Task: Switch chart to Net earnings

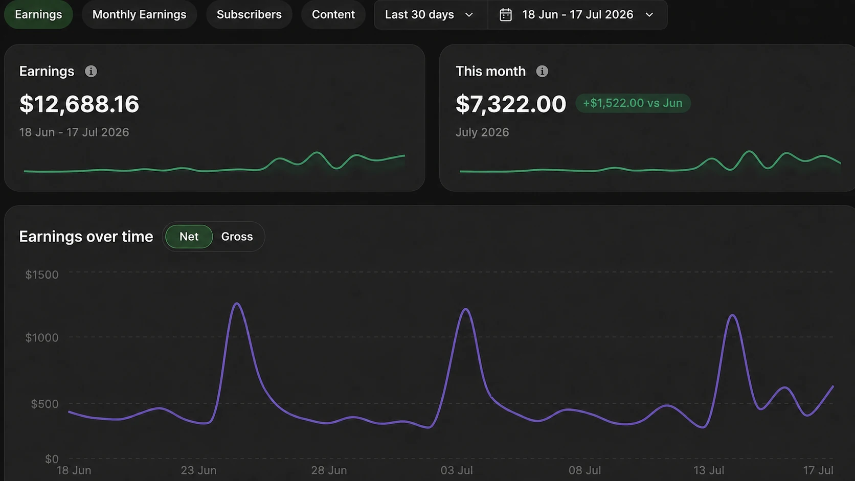Action: coord(189,237)
